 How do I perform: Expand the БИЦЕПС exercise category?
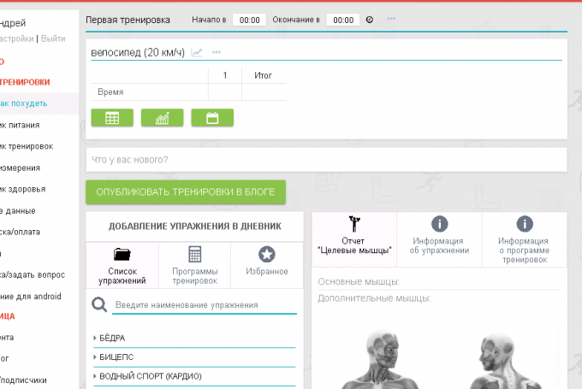point(116,357)
